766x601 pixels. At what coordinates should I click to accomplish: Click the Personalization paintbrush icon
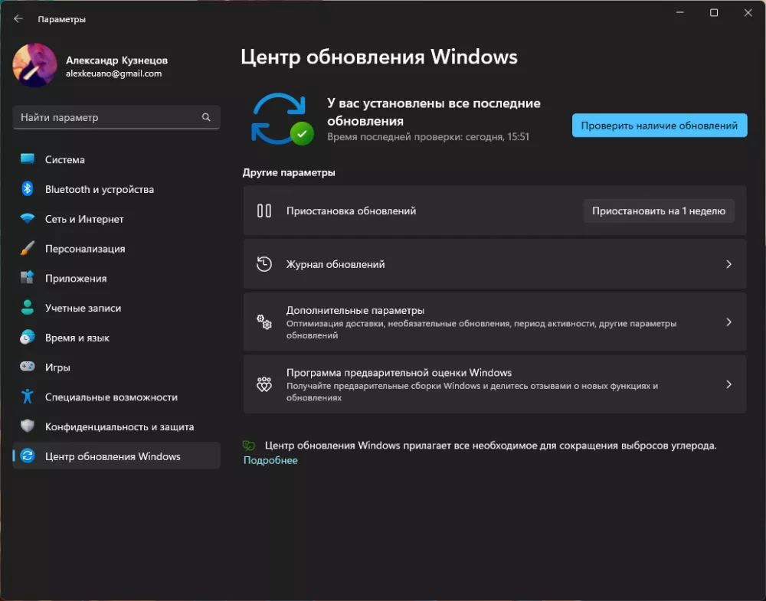tap(28, 249)
